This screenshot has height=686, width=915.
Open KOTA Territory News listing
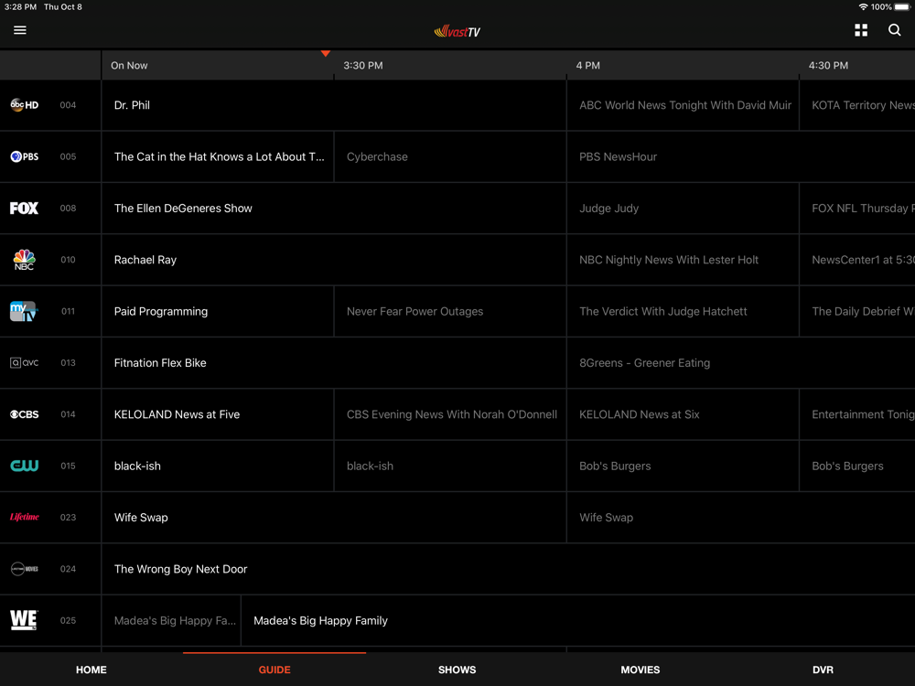point(857,105)
